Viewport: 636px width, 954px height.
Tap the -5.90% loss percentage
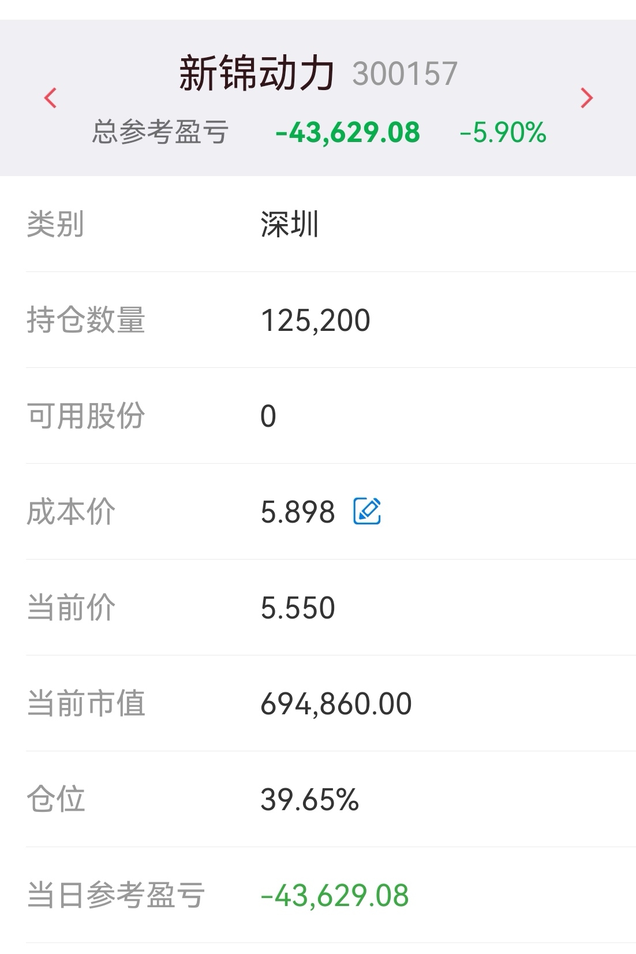point(503,133)
